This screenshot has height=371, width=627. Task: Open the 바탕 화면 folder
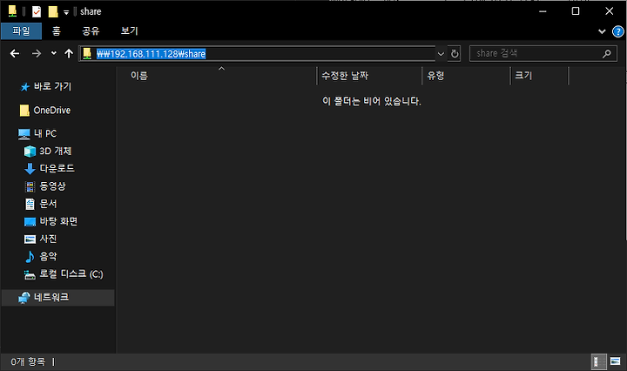pos(58,221)
